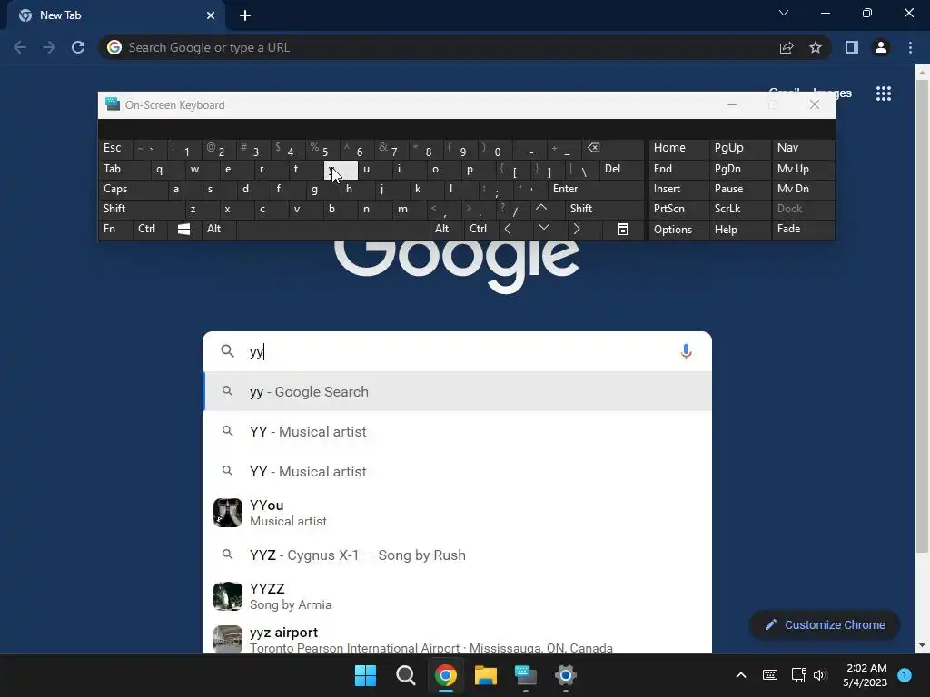Click Help key on On-Screen Keyboard
The image size is (930, 697).
[740, 230]
